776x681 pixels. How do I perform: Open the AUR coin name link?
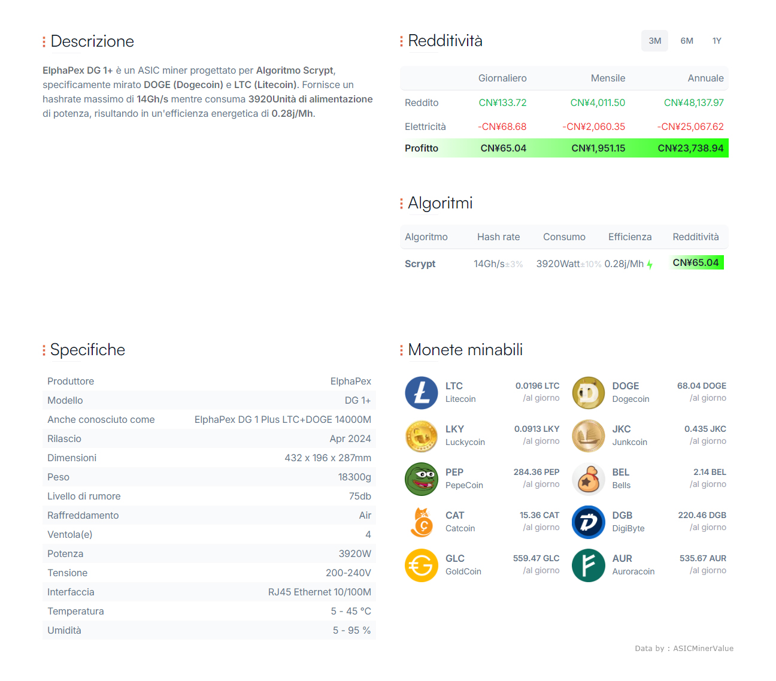click(622, 558)
